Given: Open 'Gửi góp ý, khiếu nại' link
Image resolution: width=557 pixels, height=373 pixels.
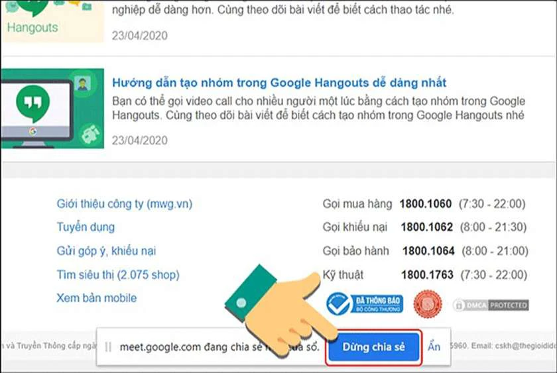Looking at the screenshot, I should [106, 251].
